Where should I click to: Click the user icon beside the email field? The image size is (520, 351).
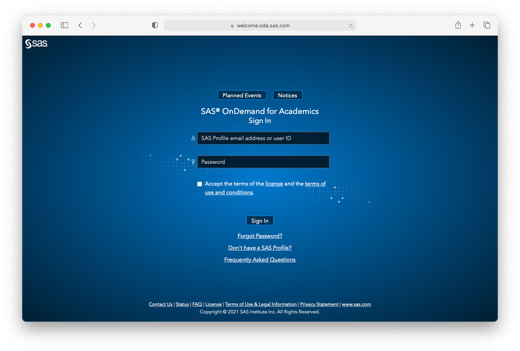point(193,138)
